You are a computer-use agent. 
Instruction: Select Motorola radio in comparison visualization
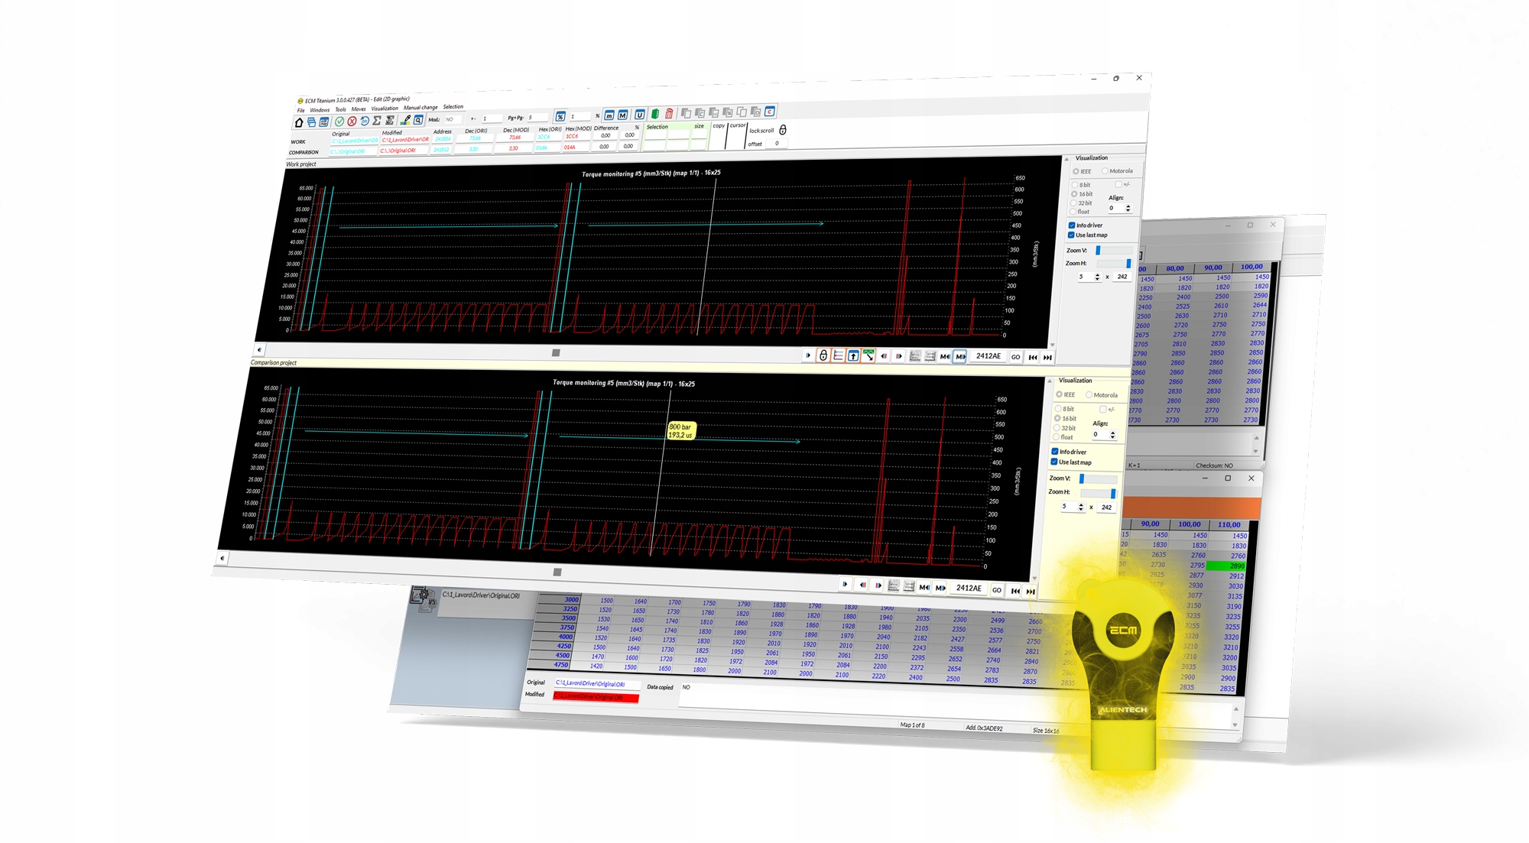click(1089, 395)
